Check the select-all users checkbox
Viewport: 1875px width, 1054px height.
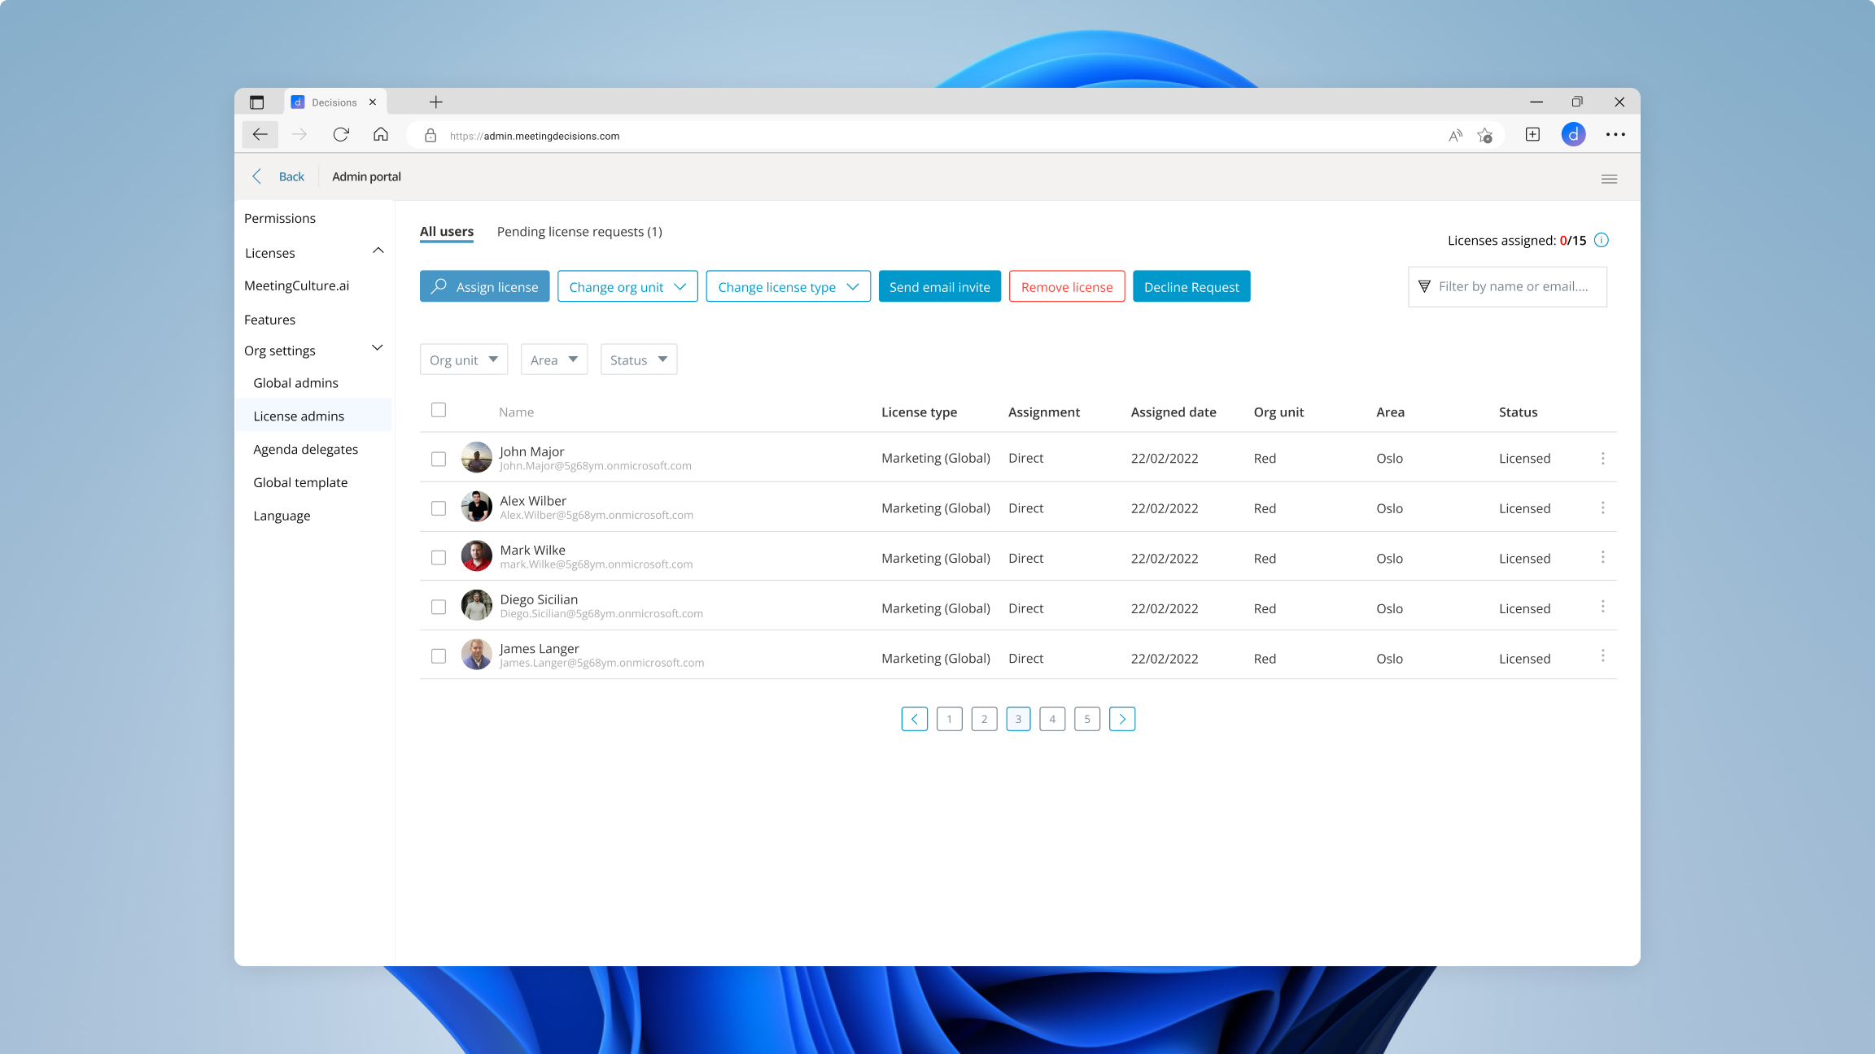point(438,410)
